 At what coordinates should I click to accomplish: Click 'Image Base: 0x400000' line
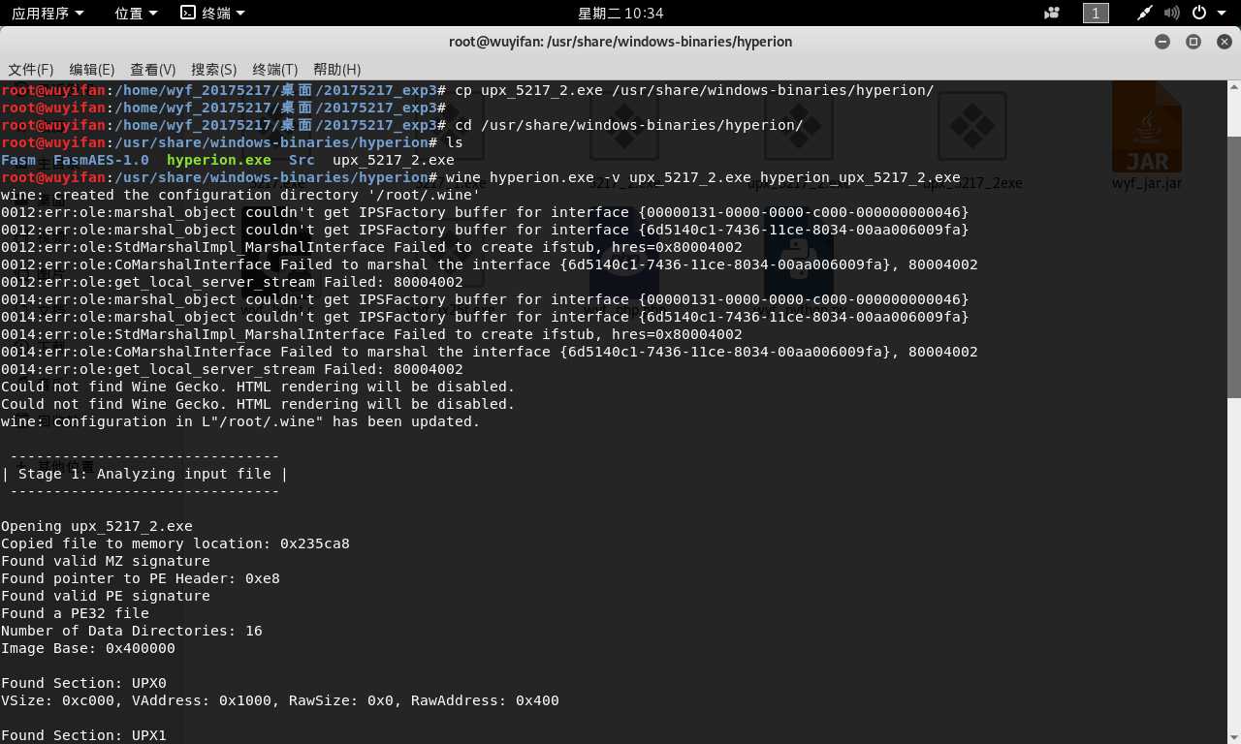[88, 648]
